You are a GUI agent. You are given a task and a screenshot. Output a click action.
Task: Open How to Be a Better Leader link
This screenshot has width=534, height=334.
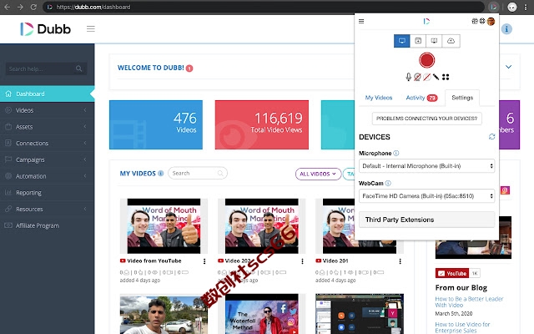click(x=469, y=302)
